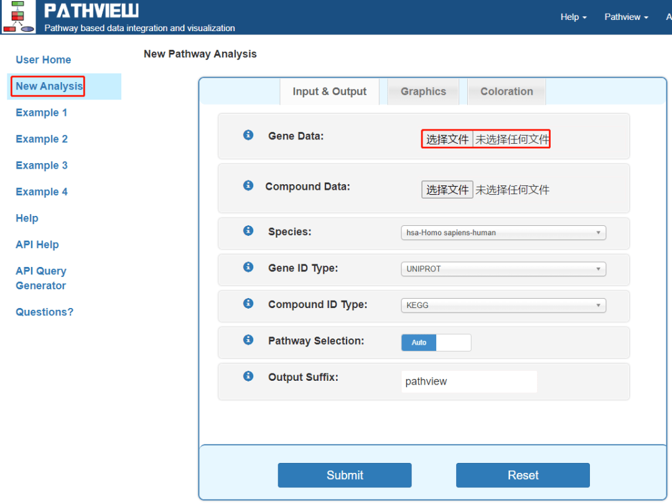672x504 pixels.
Task: Switch to the Coloration tab
Action: (x=506, y=91)
